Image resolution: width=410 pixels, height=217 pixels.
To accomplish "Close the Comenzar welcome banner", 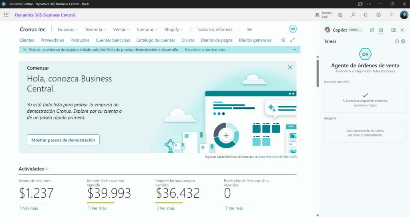I will [x=290, y=67].
